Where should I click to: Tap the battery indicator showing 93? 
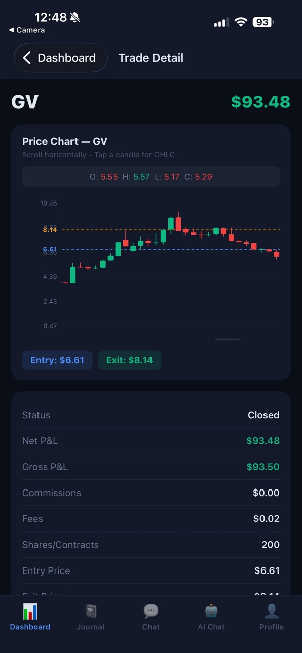264,22
